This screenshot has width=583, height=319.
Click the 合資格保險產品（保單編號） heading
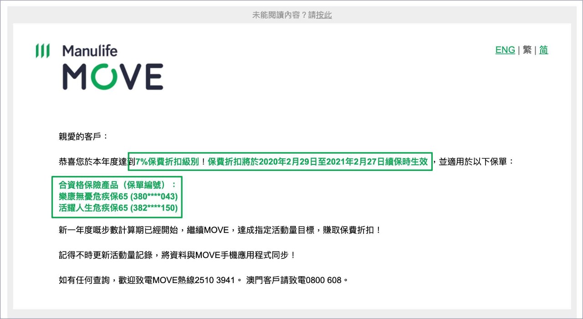117,185
